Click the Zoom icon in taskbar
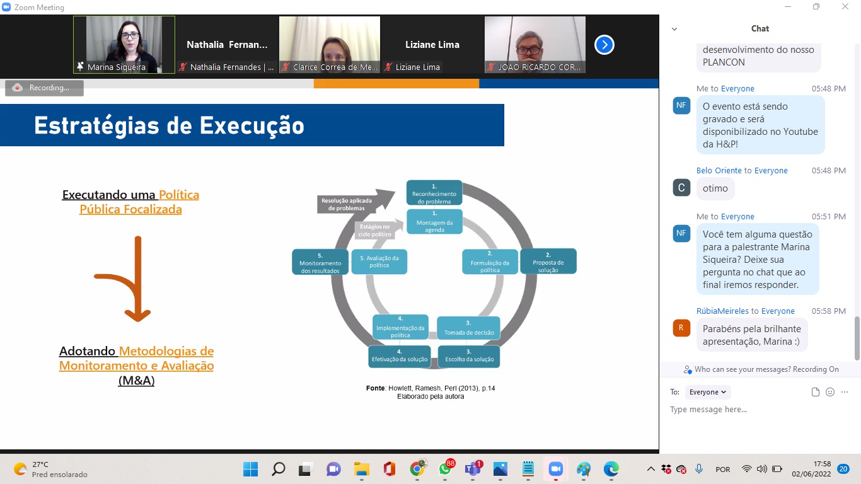 [x=555, y=470]
